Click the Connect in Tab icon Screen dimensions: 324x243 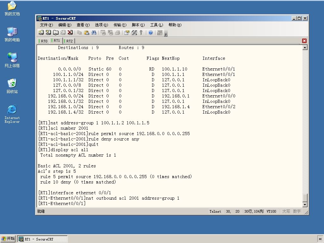(56, 33)
